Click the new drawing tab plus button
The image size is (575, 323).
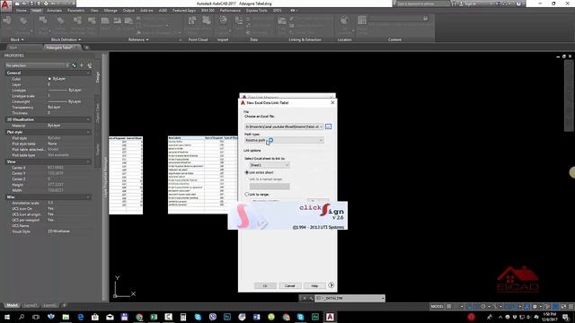point(86,48)
